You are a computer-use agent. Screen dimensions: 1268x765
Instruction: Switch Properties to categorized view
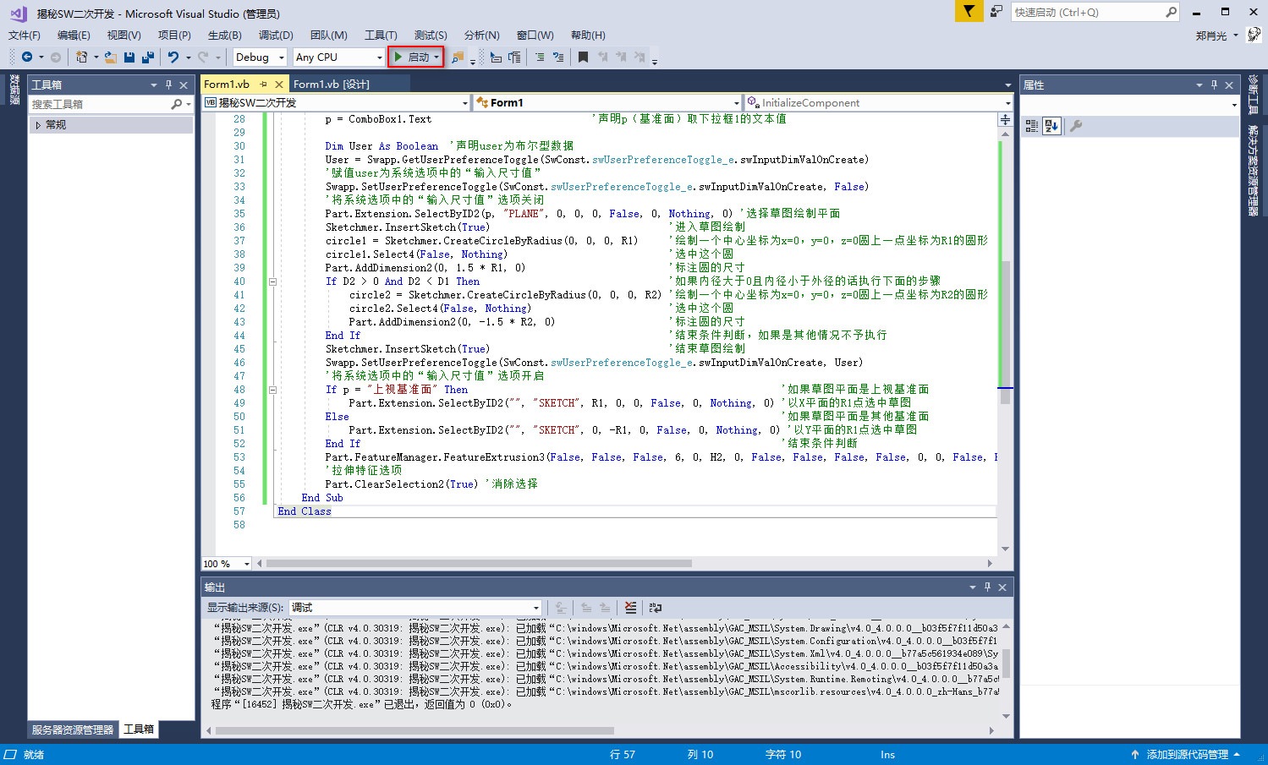(1032, 126)
